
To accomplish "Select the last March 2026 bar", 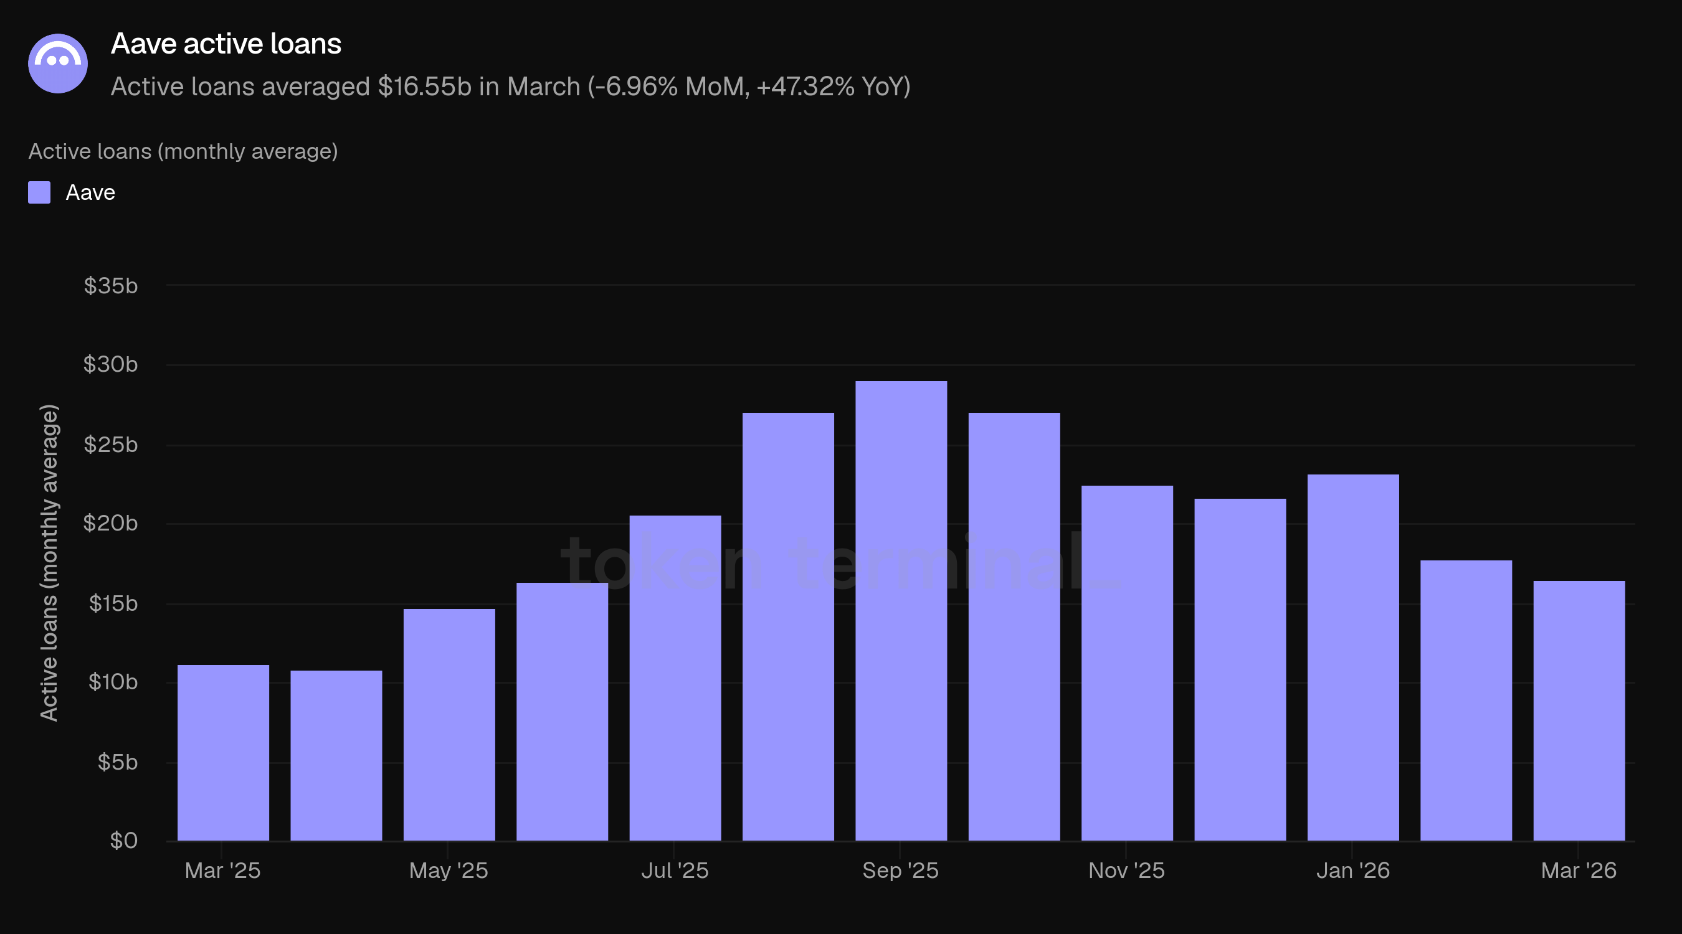I will (x=1578, y=710).
